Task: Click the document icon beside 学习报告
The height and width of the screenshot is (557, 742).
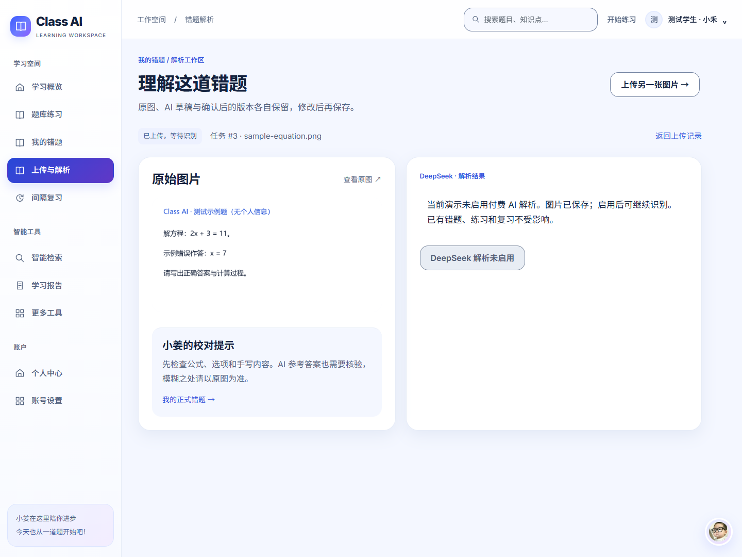Action: tap(20, 285)
